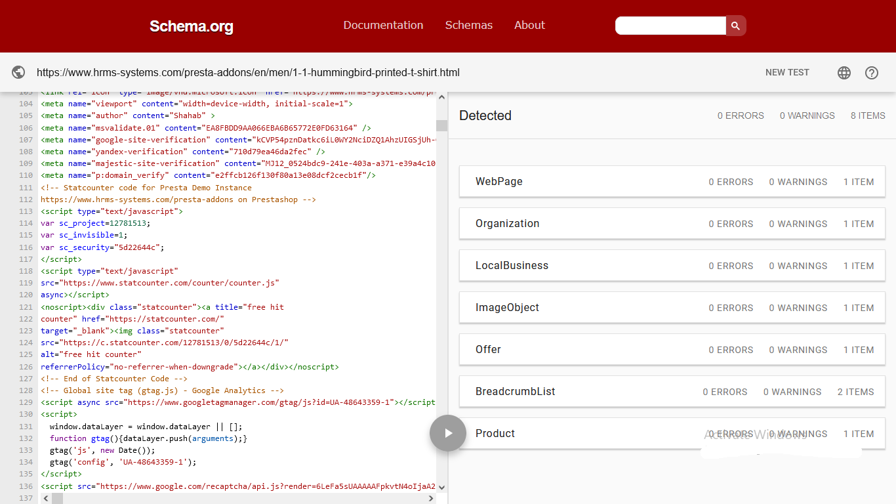Image resolution: width=896 pixels, height=504 pixels.
Task: Click the horizontal scrollbar left arrow
Action: (45, 499)
